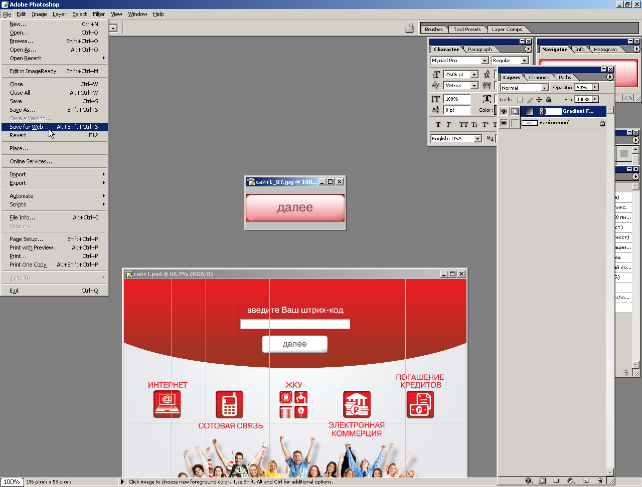This screenshot has height=487, width=642.
Task: Choose Save As from File menu
Action: tap(55, 110)
